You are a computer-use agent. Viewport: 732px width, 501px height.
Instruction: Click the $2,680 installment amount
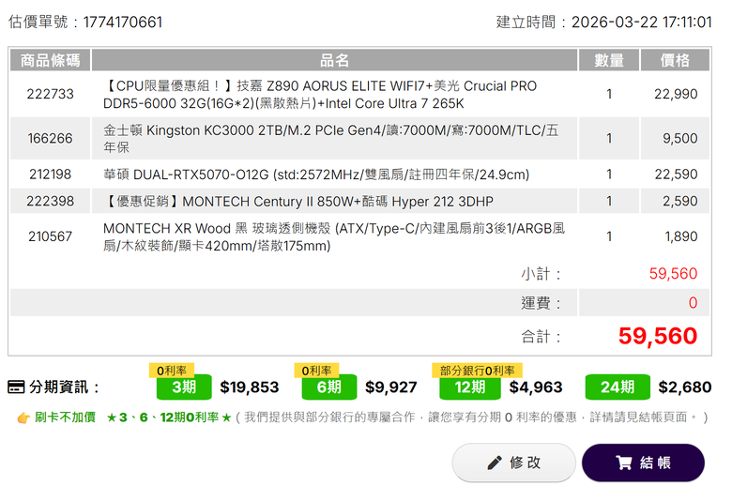685,387
